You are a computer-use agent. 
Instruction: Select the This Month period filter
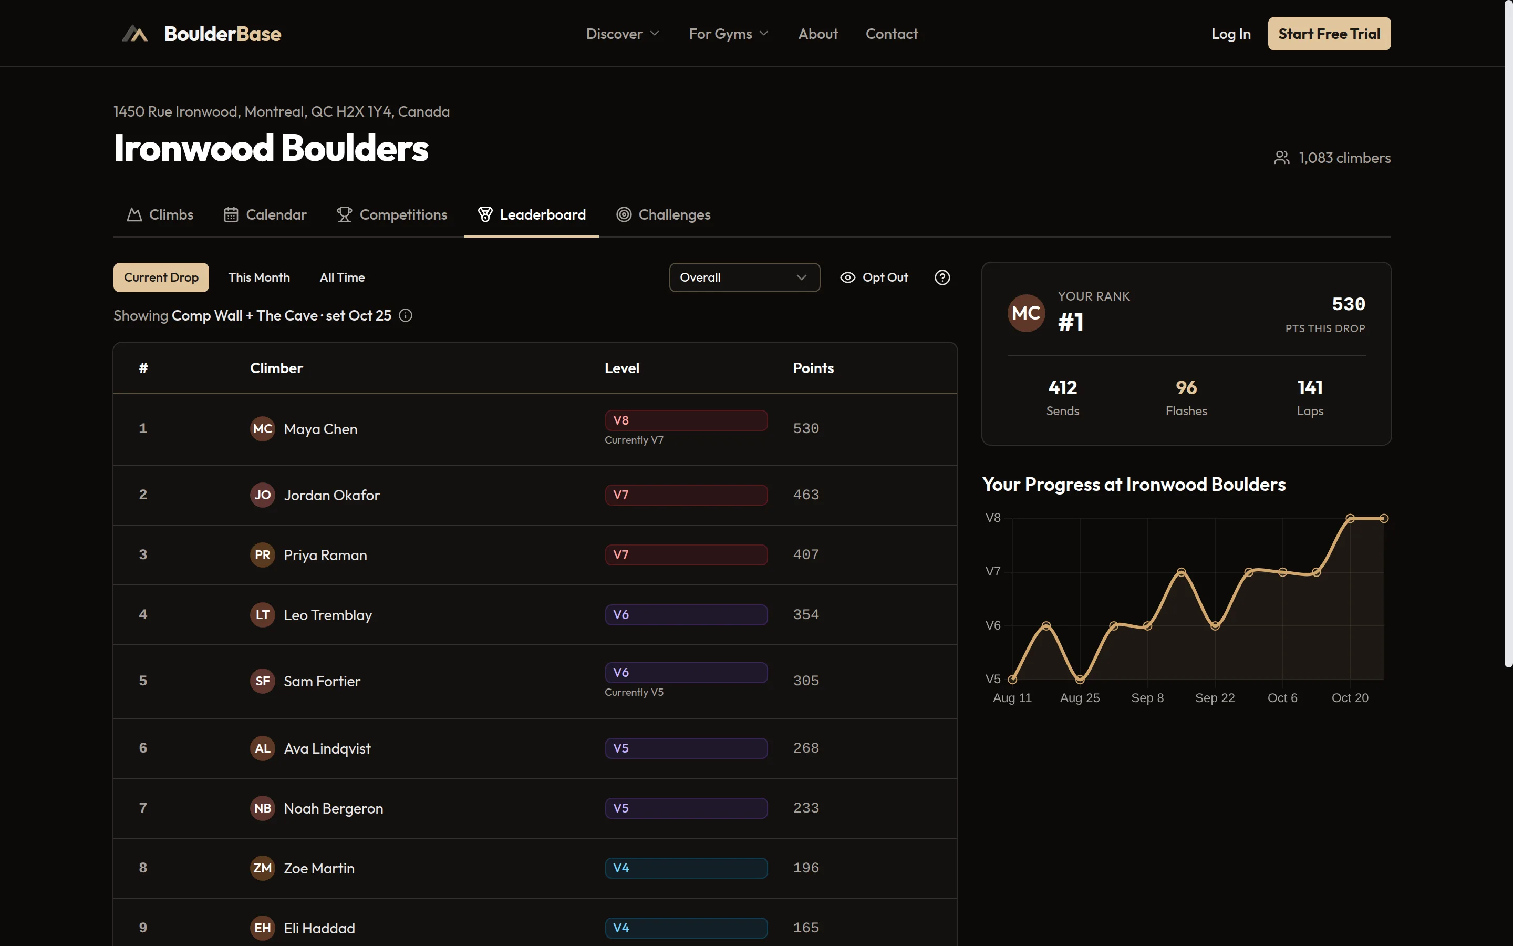click(x=259, y=277)
